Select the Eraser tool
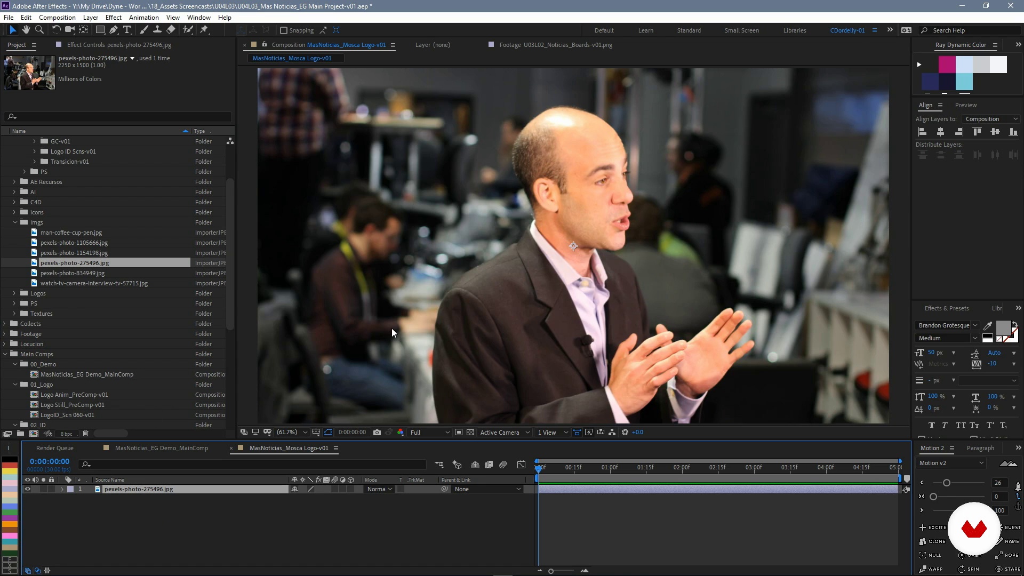The height and width of the screenshot is (576, 1024). pos(171,30)
